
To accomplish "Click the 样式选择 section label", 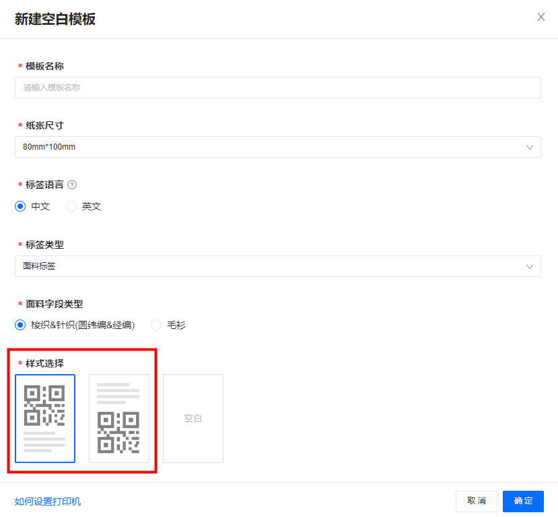I will coord(44,363).
